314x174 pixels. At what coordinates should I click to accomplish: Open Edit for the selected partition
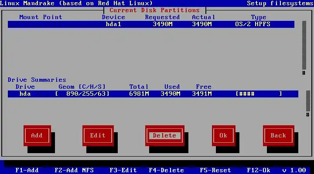[x=98, y=136]
